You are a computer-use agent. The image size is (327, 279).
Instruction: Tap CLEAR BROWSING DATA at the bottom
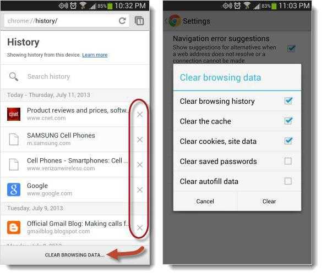click(x=74, y=255)
